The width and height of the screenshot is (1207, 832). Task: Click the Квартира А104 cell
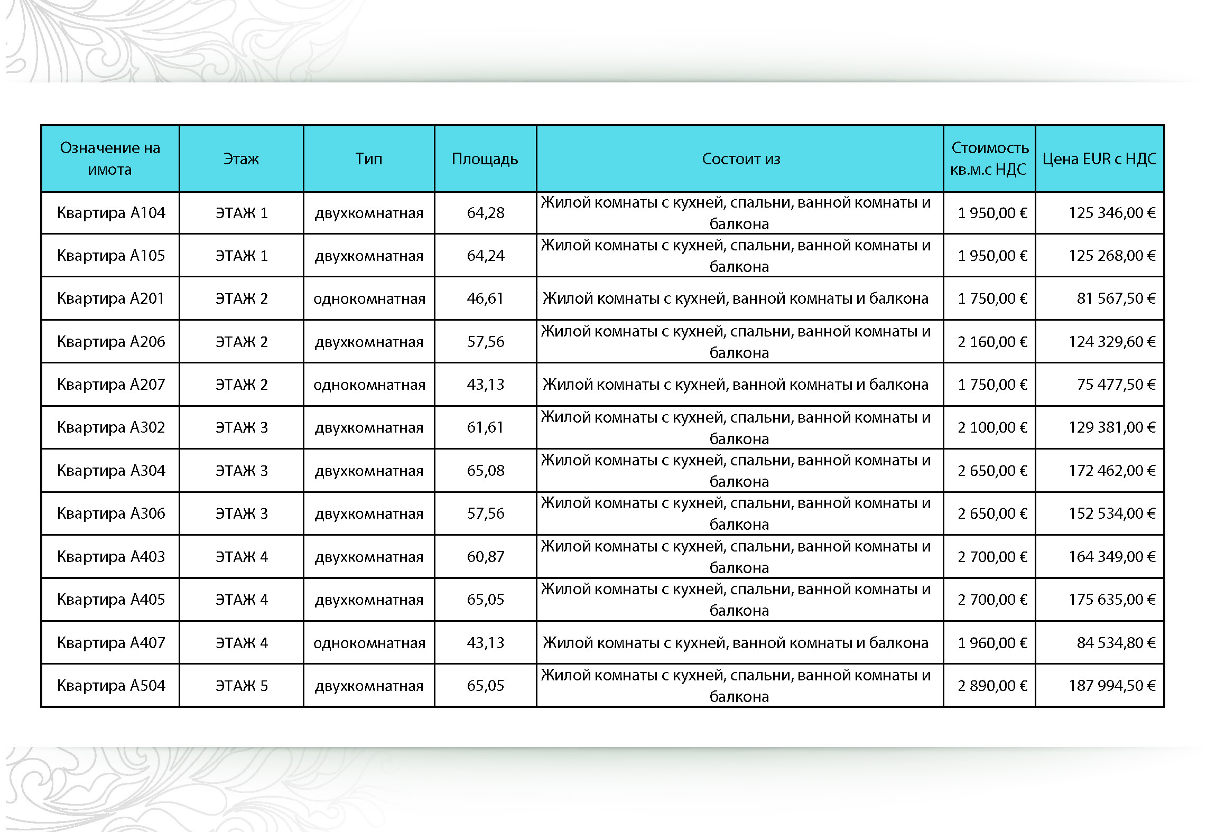[111, 213]
